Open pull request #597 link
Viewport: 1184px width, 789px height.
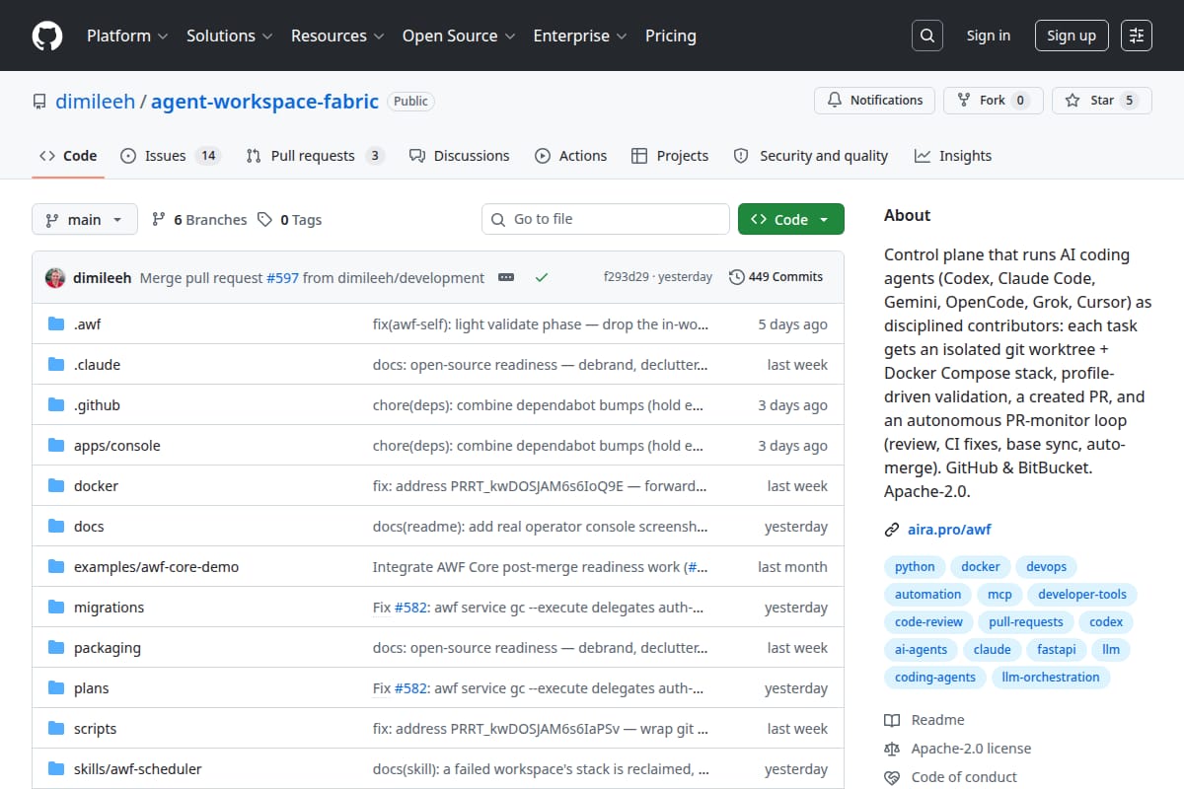(x=282, y=278)
